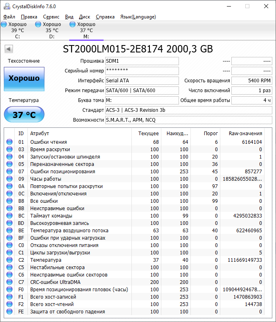This screenshot has height=322, width=276.
Task: Select attribute Время позиционирования головок (часы)
Action: click(x=79, y=290)
